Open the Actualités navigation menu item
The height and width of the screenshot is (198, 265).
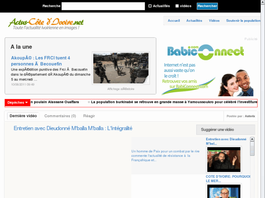tap(194, 21)
